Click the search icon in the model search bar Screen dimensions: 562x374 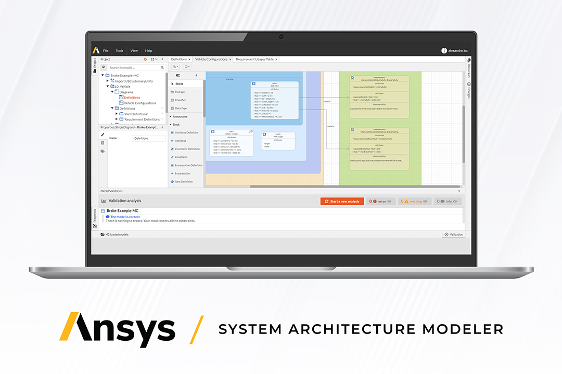click(x=161, y=68)
